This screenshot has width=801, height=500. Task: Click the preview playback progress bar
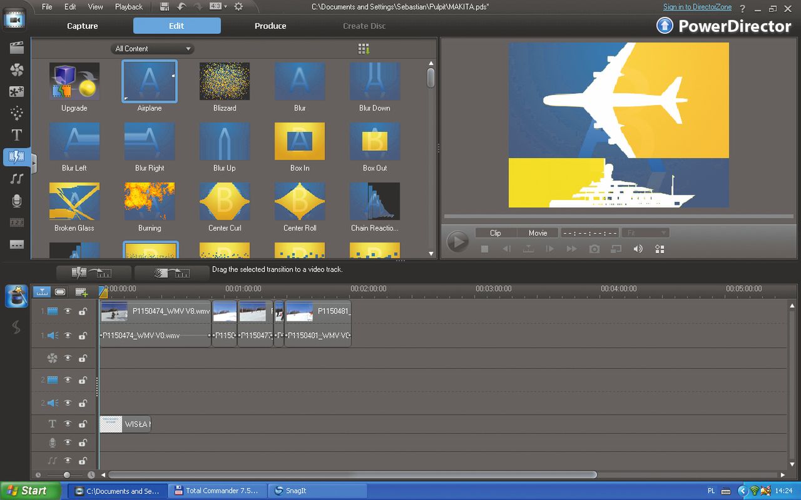[x=618, y=217]
